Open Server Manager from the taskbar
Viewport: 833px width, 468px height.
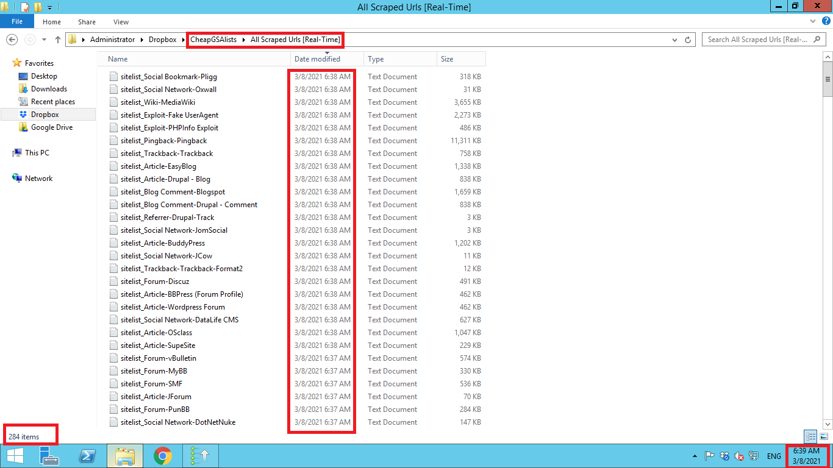49,456
